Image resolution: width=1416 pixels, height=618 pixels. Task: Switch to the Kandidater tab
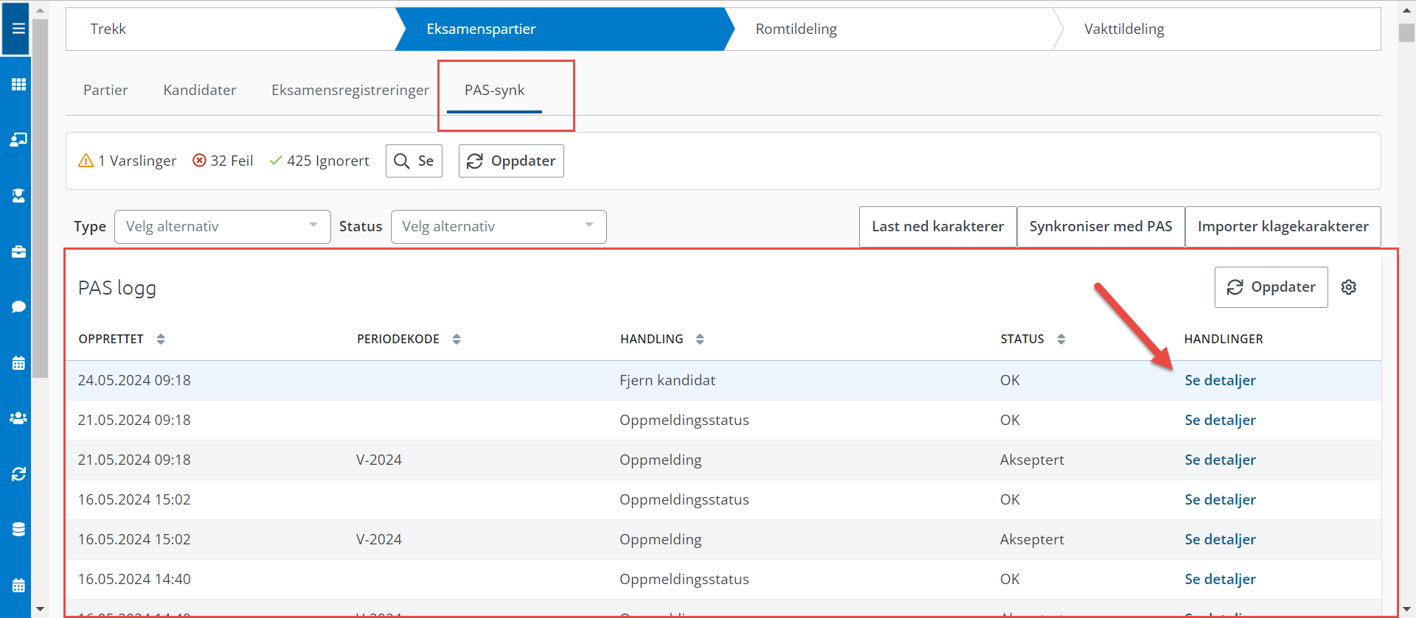point(199,90)
